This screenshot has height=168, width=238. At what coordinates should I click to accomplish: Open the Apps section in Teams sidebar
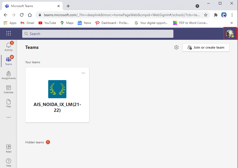click(x=8, y=148)
